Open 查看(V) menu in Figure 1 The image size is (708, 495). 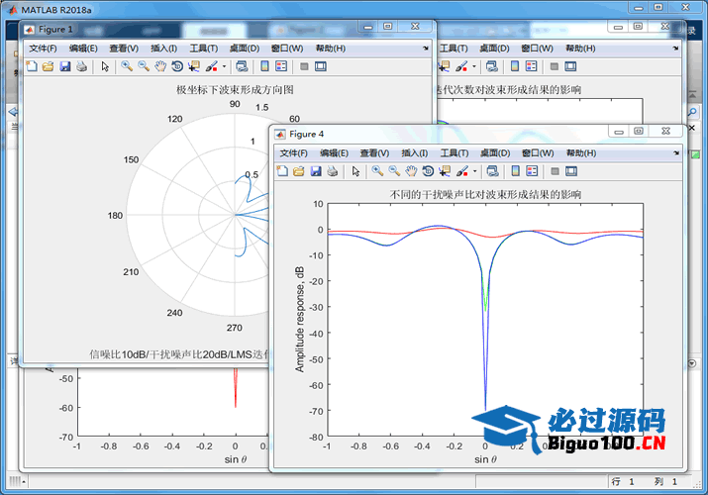tap(123, 49)
